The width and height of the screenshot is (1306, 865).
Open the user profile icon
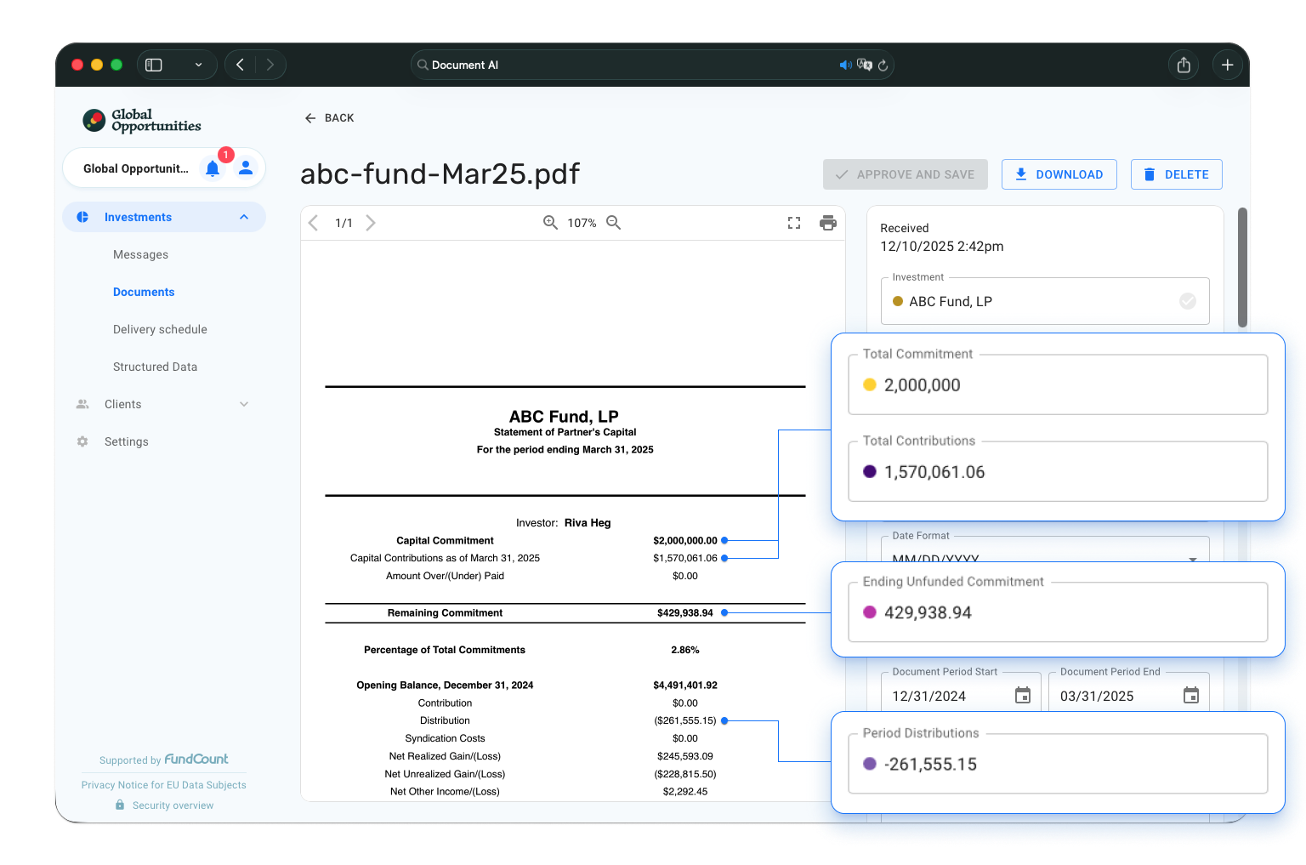(x=246, y=168)
